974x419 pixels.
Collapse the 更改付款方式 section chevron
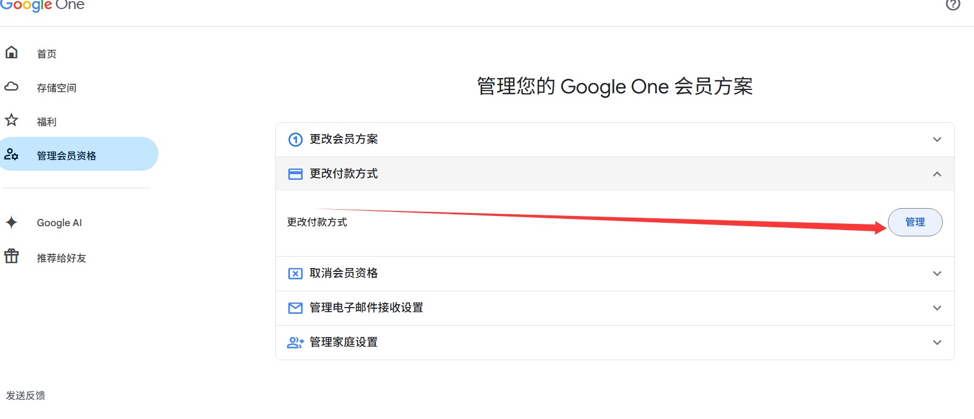pos(937,174)
